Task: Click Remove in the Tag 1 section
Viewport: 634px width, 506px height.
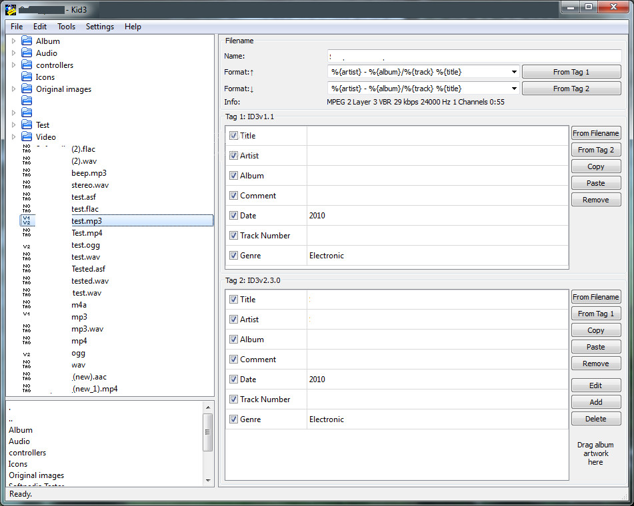Action: click(595, 200)
